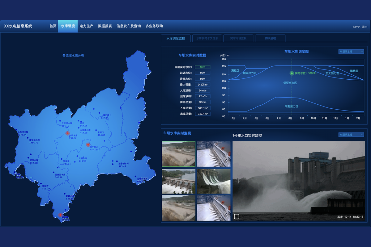The image size is (371, 247).
Task: Select the highlighted top-left camera thumbnail
Action: point(178,154)
